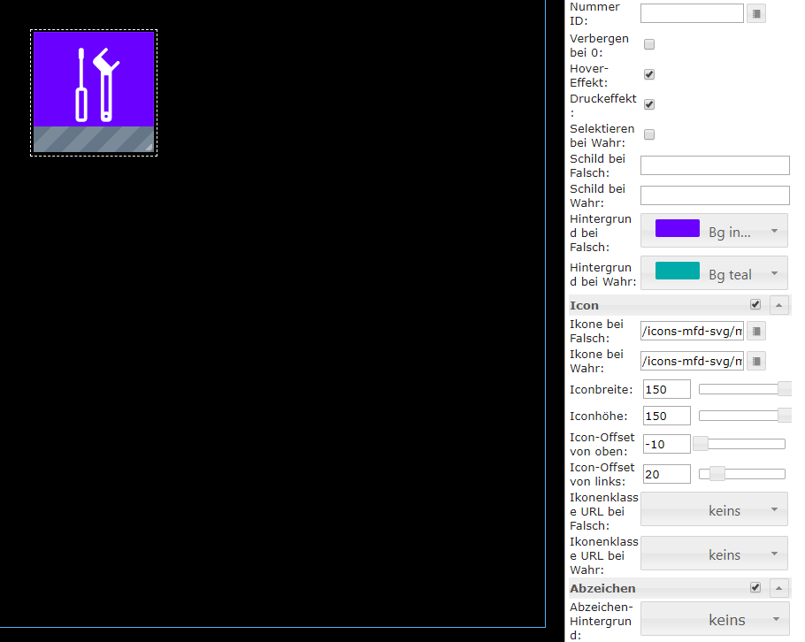The width and height of the screenshot is (805, 642).
Task: Open the ID picker beside Nummer ID field
Action: [757, 12]
